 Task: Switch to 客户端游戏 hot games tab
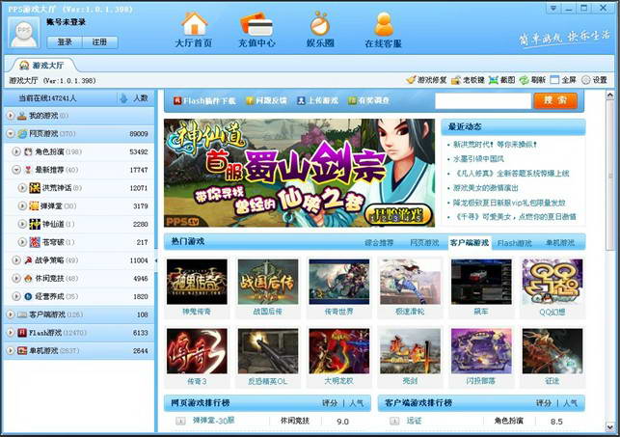[470, 242]
